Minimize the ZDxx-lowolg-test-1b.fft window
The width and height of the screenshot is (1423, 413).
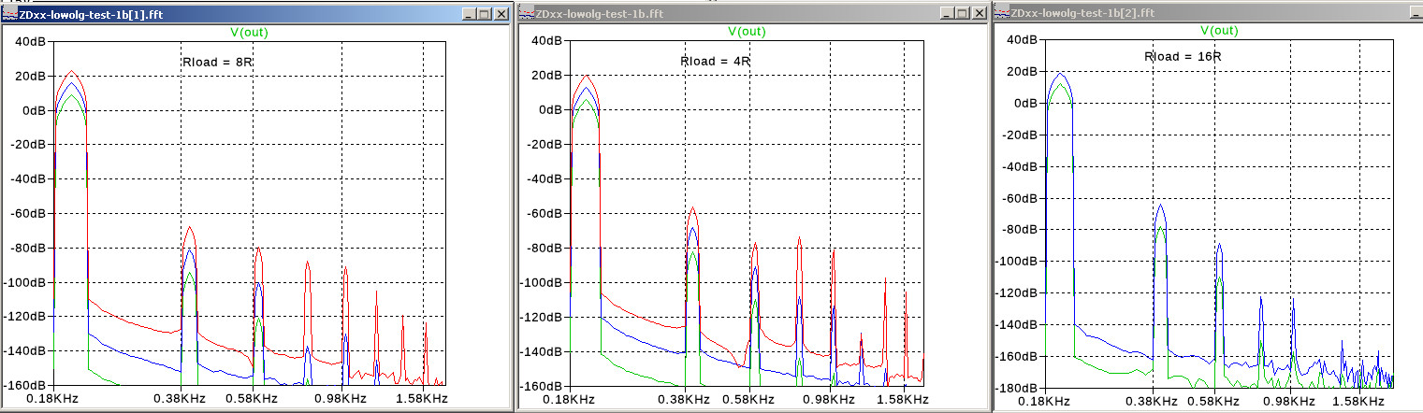point(946,14)
